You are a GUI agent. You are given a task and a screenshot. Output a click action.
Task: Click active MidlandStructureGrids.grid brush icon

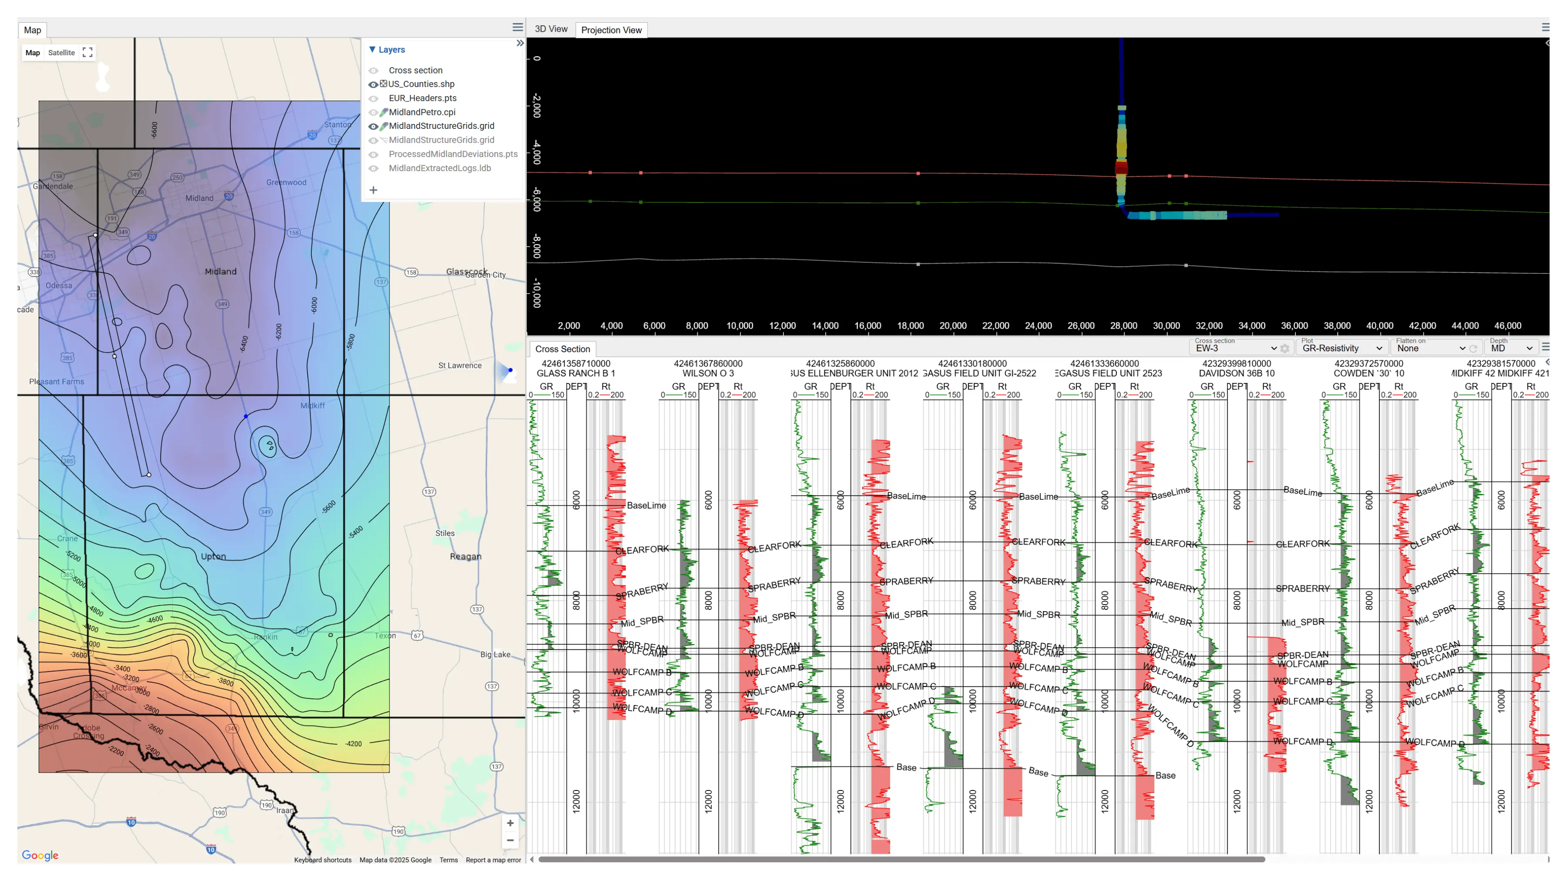tap(384, 126)
